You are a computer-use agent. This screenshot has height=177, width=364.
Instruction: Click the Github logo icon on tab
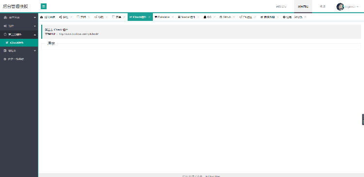[x=221, y=17]
